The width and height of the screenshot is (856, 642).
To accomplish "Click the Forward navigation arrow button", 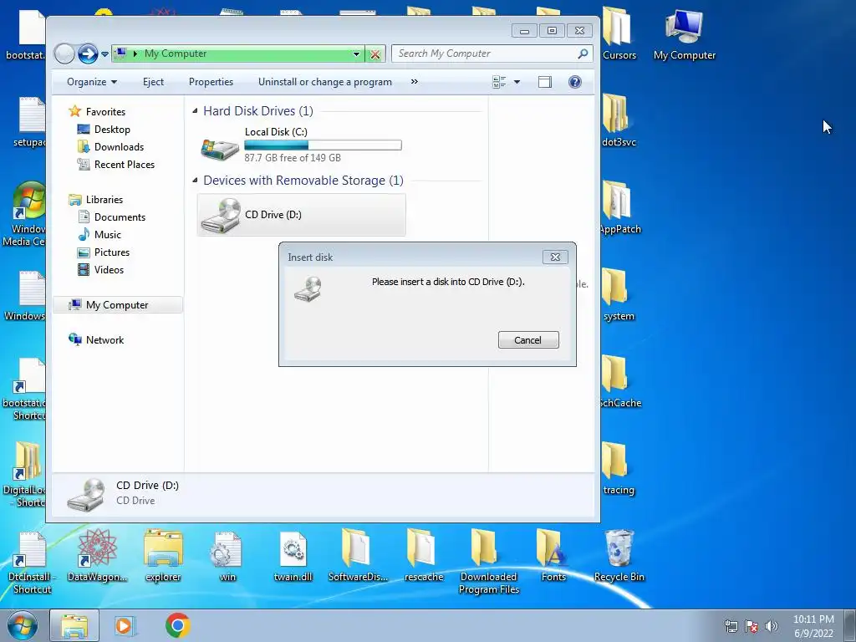I will point(87,53).
